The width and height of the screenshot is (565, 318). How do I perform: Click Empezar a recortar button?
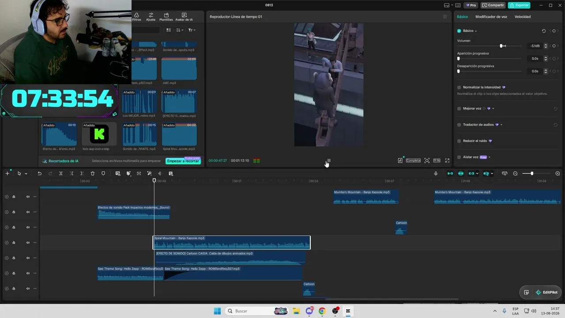tap(183, 161)
